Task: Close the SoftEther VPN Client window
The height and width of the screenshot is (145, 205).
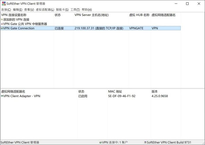Action: tap(199, 3)
